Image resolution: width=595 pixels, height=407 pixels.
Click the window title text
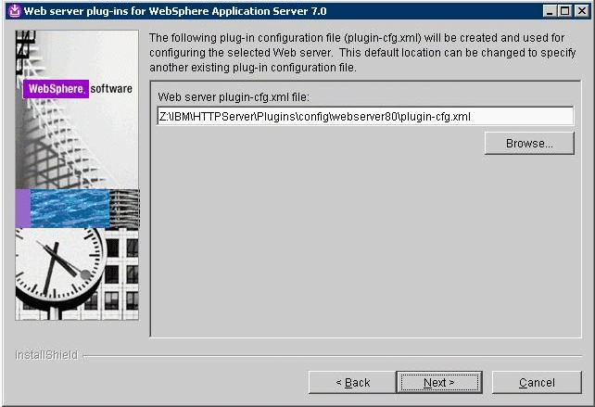point(175,11)
